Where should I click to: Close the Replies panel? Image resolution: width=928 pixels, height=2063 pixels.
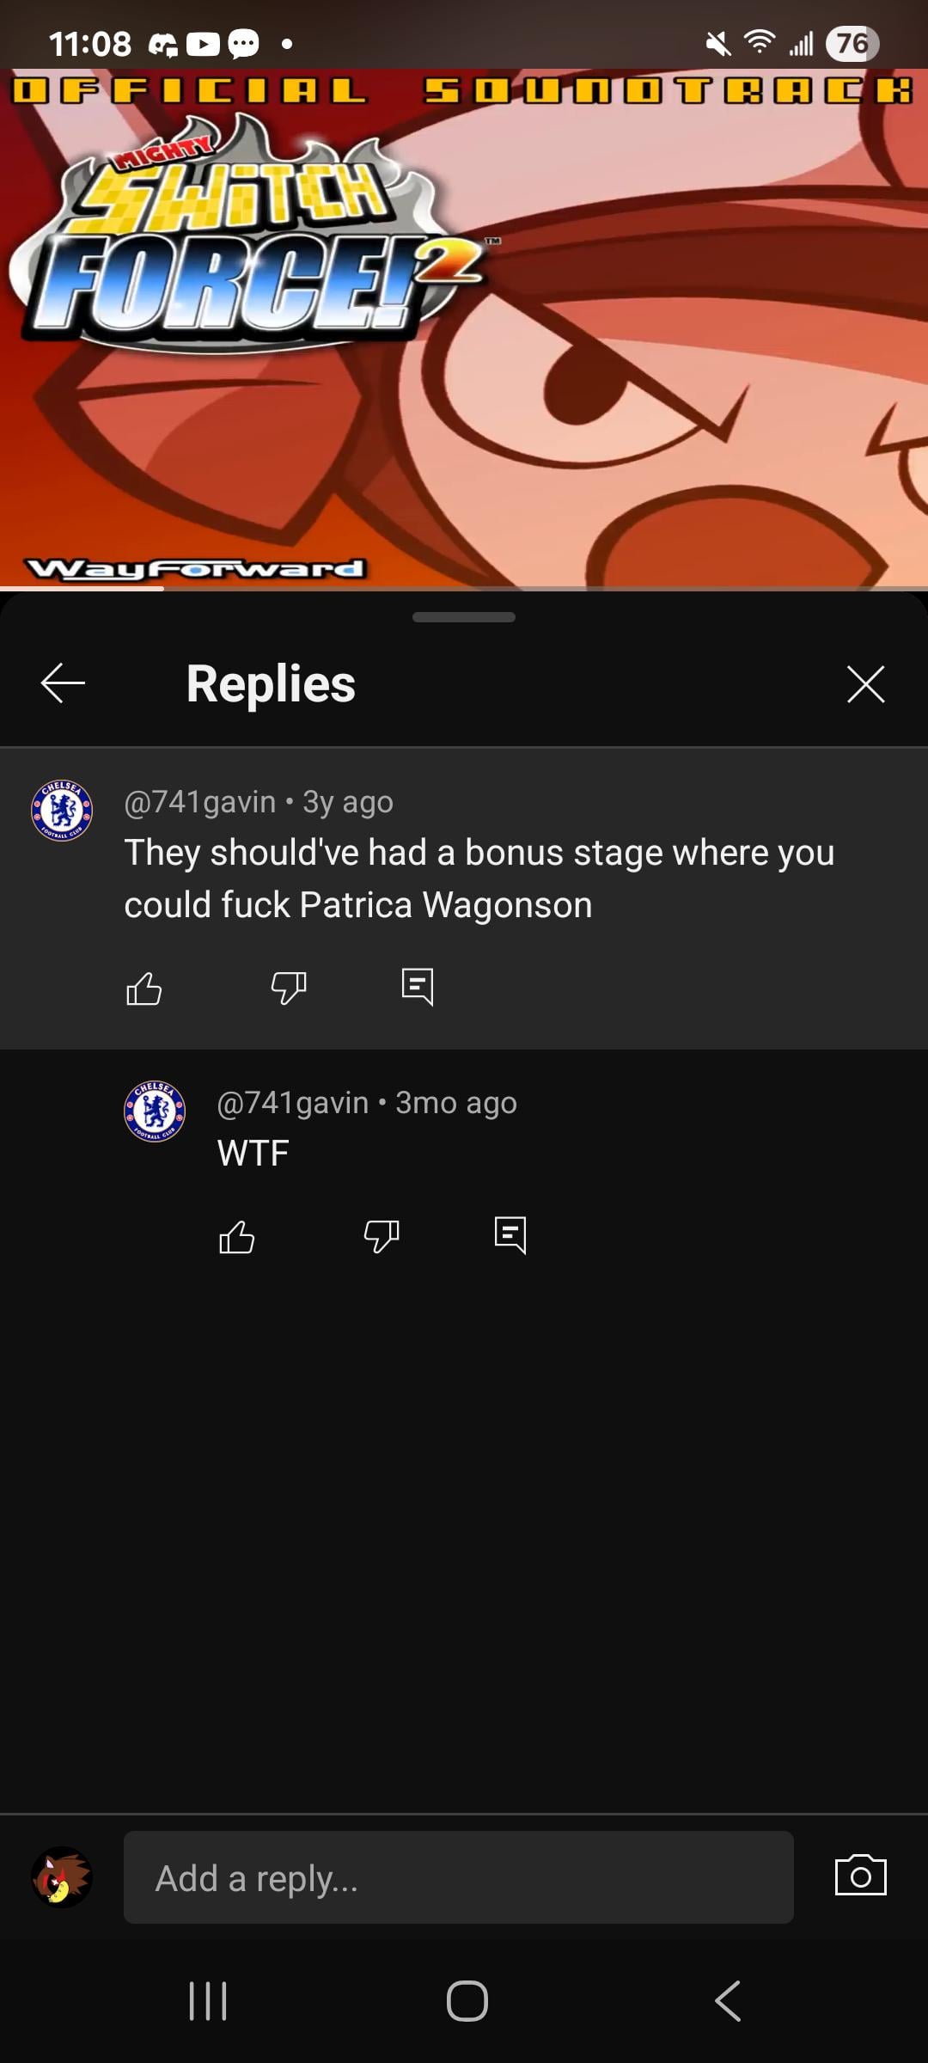865,684
